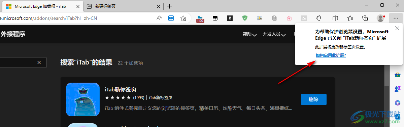Open a new tab with plus button

pyautogui.click(x=170, y=6)
